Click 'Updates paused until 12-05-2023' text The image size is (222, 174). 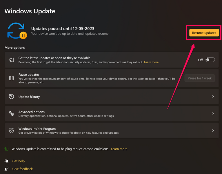pos(63,29)
